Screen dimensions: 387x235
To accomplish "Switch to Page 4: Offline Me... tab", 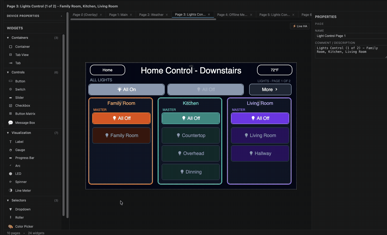I will [232, 15].
